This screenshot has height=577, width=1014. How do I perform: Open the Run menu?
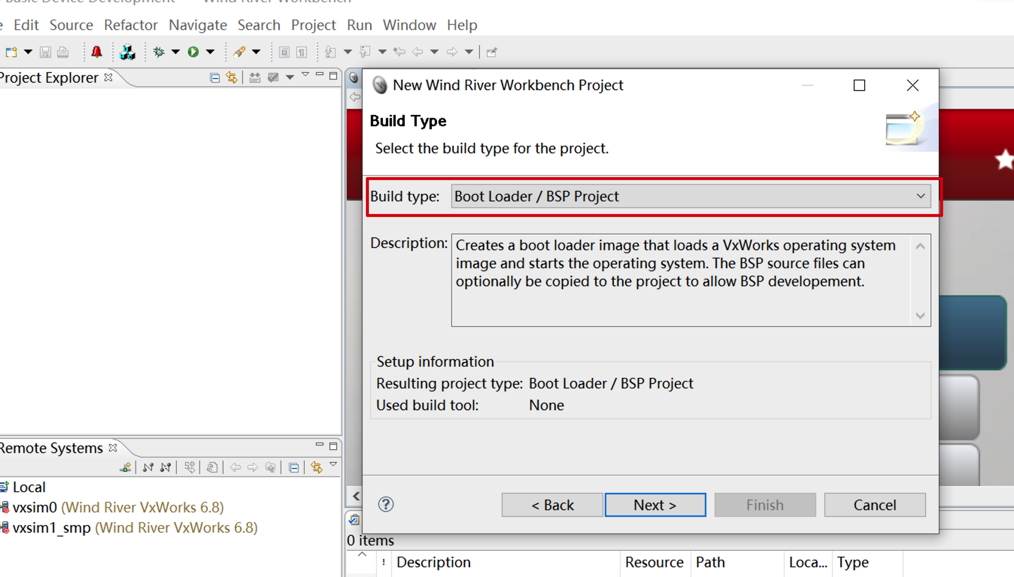[x=360, y=25]
